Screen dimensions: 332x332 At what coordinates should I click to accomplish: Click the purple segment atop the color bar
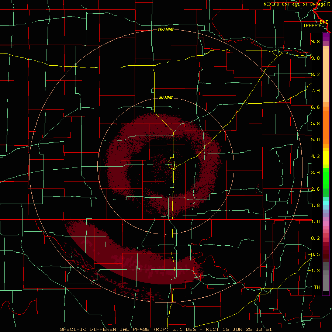(326, 37)
